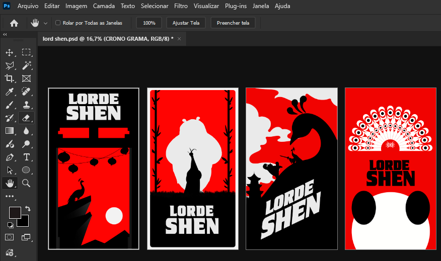Collapse the toolbar with double-arrow
441x261 pixels.
click(5, 34)
